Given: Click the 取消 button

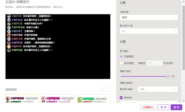Looking at the screenshot, I should 163,107.
